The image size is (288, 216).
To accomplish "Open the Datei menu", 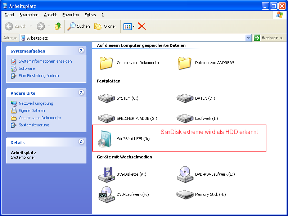I will pos(9,15).
